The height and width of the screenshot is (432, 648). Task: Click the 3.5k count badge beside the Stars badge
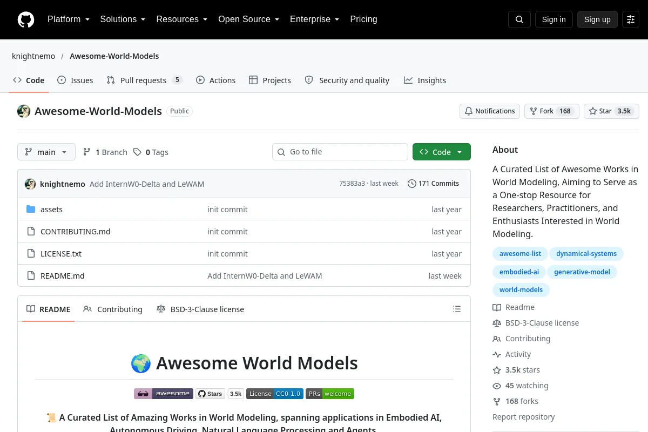point(236,394)
